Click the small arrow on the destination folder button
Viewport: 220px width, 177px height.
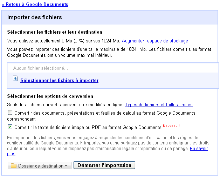tap(66, 166)
